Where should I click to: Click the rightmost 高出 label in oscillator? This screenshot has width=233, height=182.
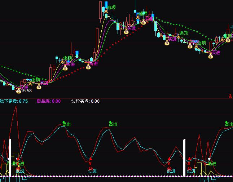(x=229, y=124)
